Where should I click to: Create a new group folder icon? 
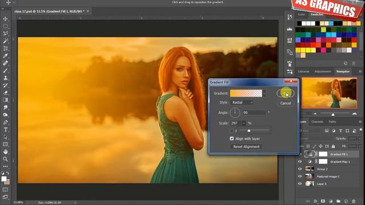click(x=338, y=201)
